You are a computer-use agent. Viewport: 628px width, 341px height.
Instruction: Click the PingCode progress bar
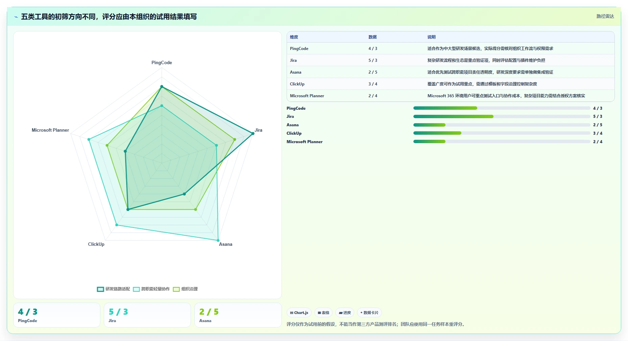click(502, 108)
